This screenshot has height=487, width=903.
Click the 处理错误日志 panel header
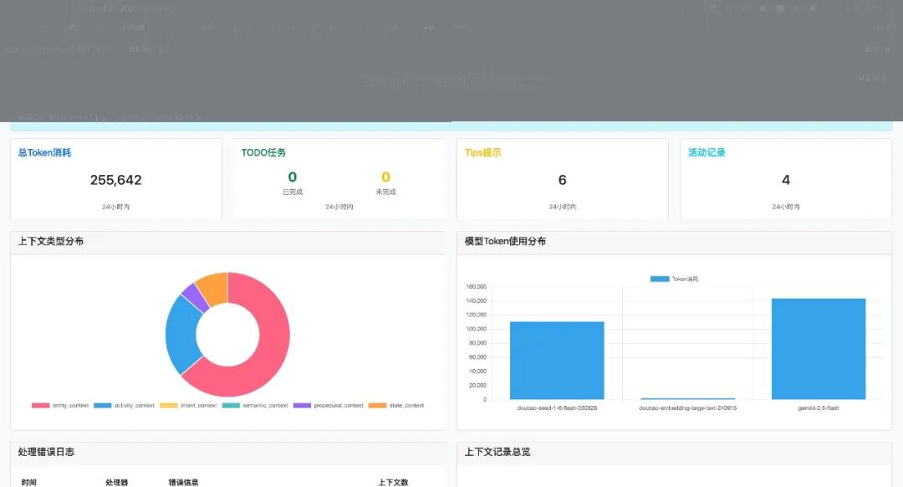(x=227, y=454)
